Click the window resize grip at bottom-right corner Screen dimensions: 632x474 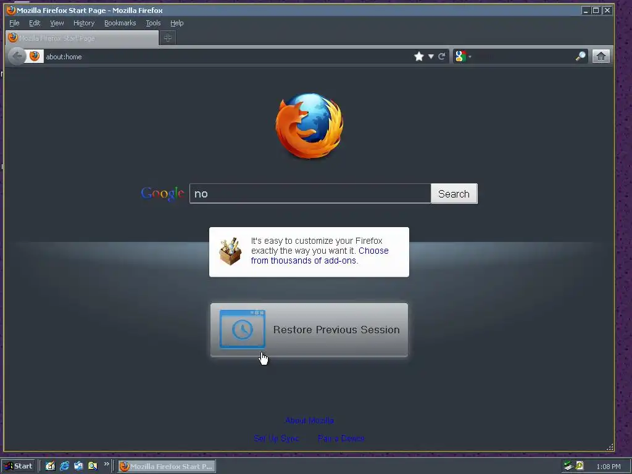(610, 447)
